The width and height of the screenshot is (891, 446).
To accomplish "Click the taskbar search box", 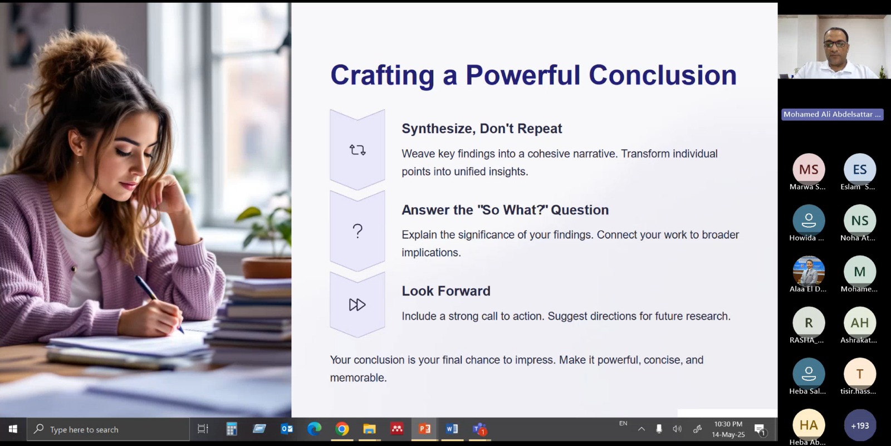I will click(109, 429).
